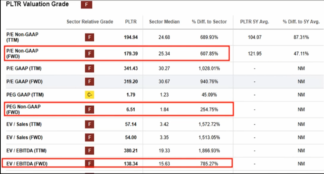Open the EV / Sales (FWD) metric link
The height and width of the screenshot is (174, 324).
(24, 137)
